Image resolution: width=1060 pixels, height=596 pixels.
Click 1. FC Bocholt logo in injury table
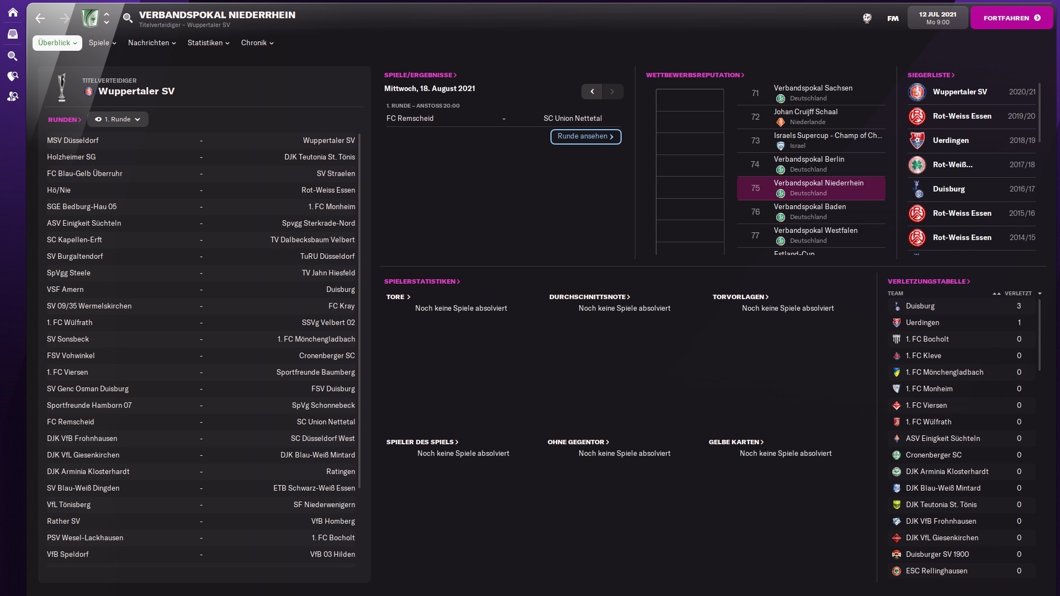click(897, 339)
